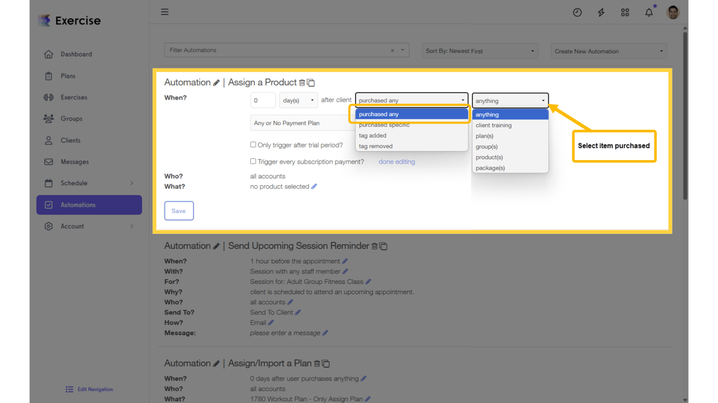Screen dimensions: 718x403
Task: Open the notifications bell
Action: pyautogui.click(x=649, y=12)
